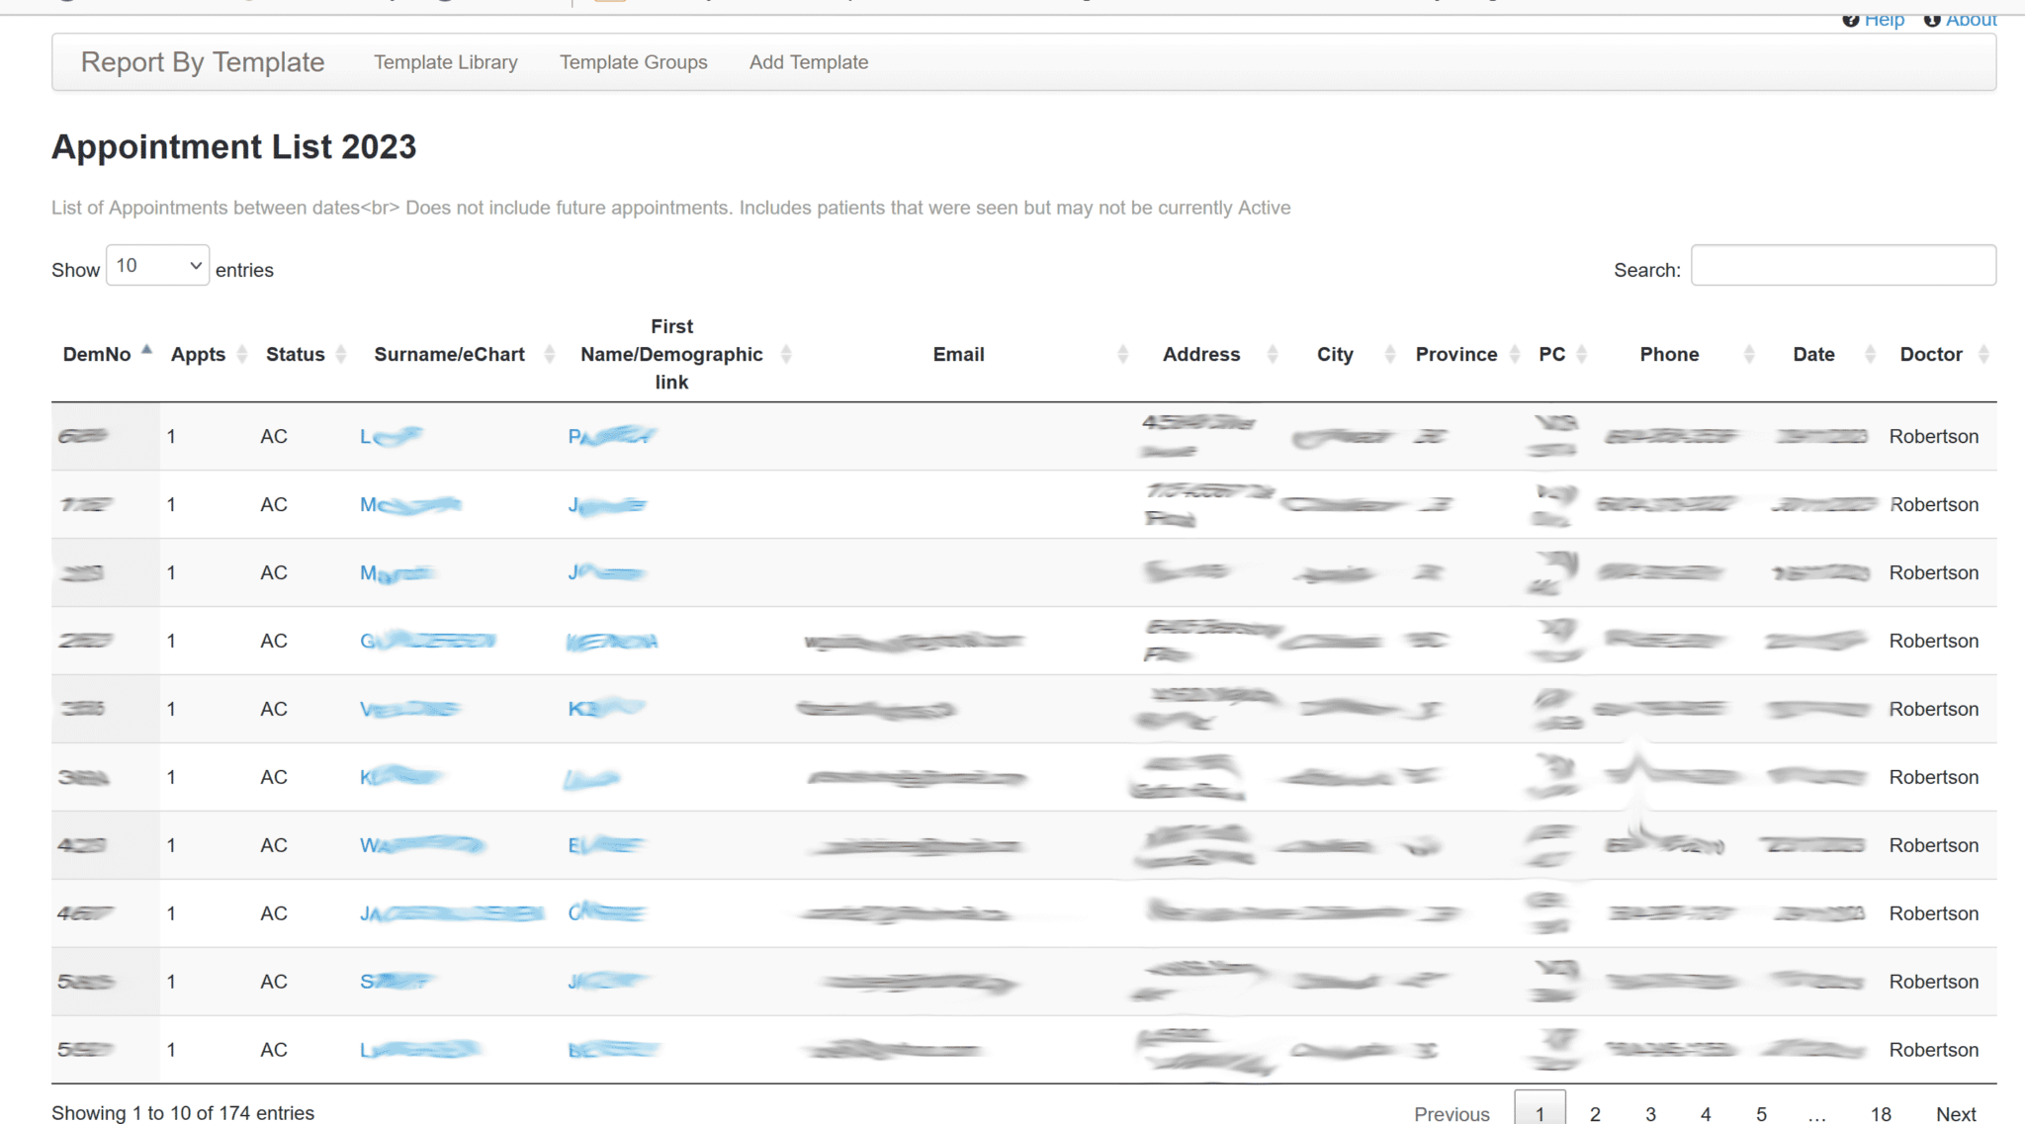Screen dimensions: 2025x1124
Task: Open the Help link
Action: [x=1883, y=20]
